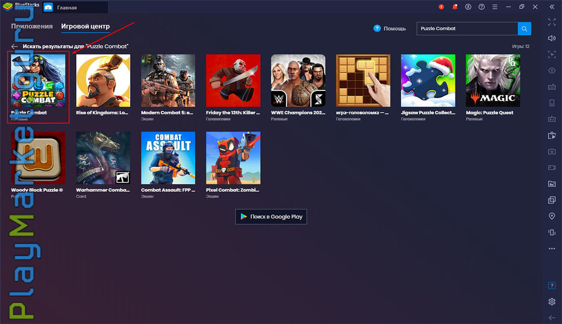Take a screenshot with camera icon
The height and width of the screenshot is (324, 562).
point(552,151)
